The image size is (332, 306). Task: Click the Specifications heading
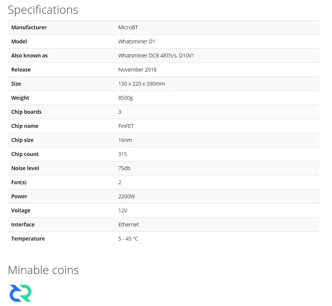[x=43, y=10]
